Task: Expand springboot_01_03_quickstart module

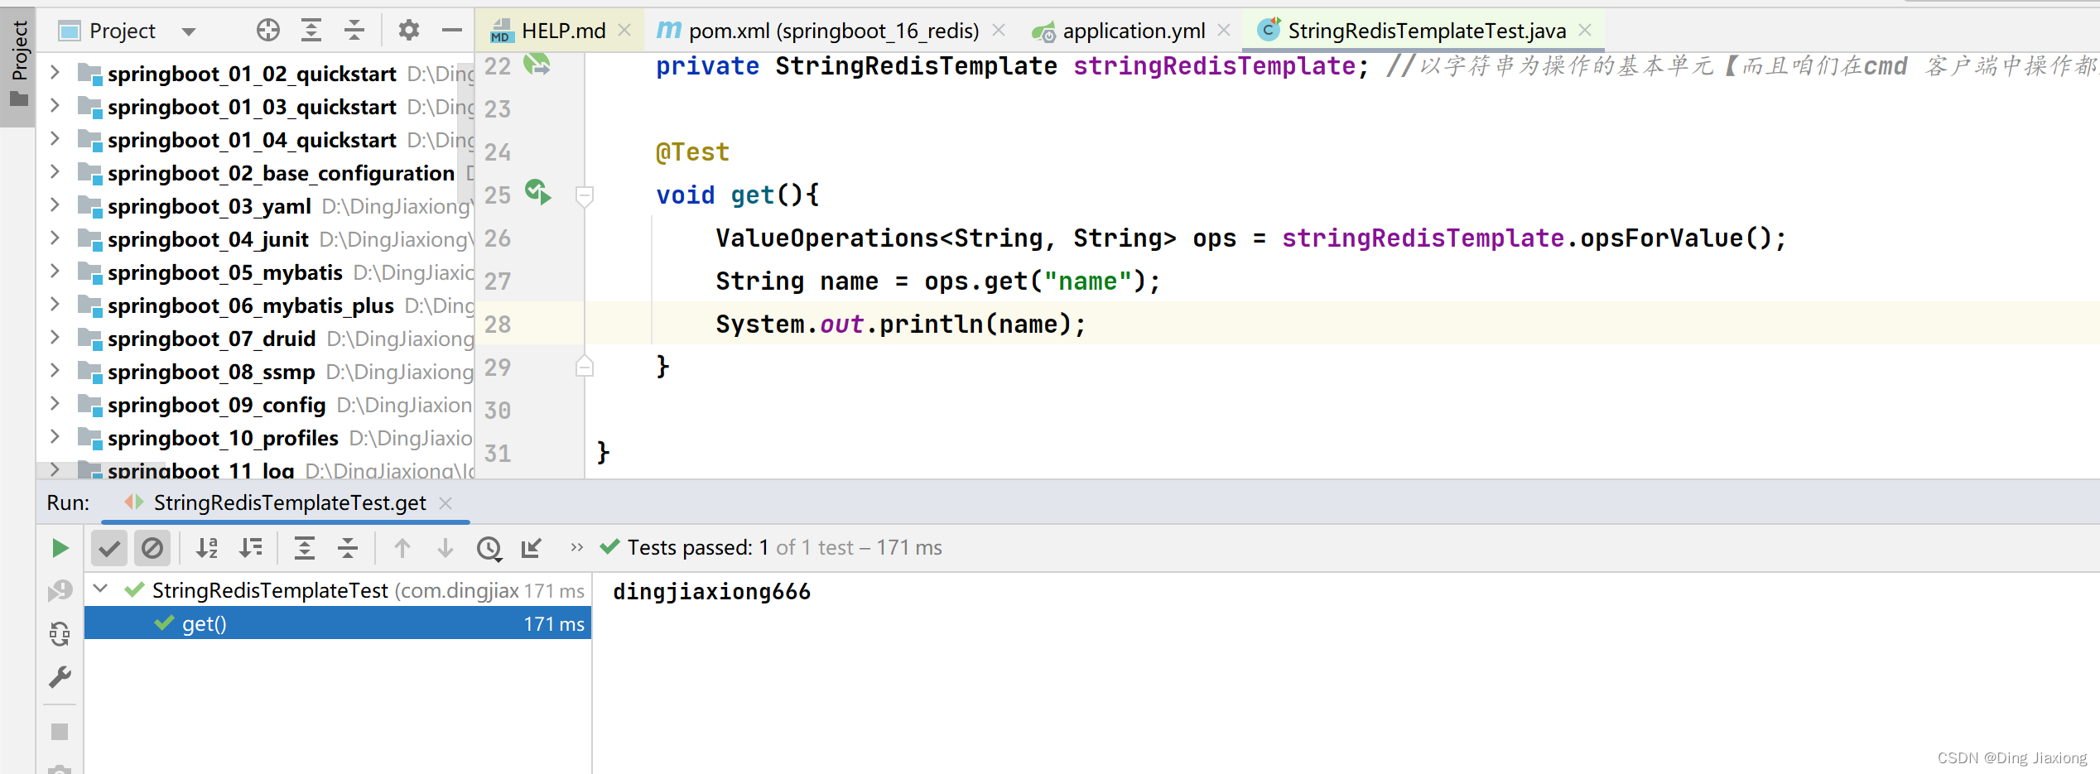Action: tap(55, 105)
